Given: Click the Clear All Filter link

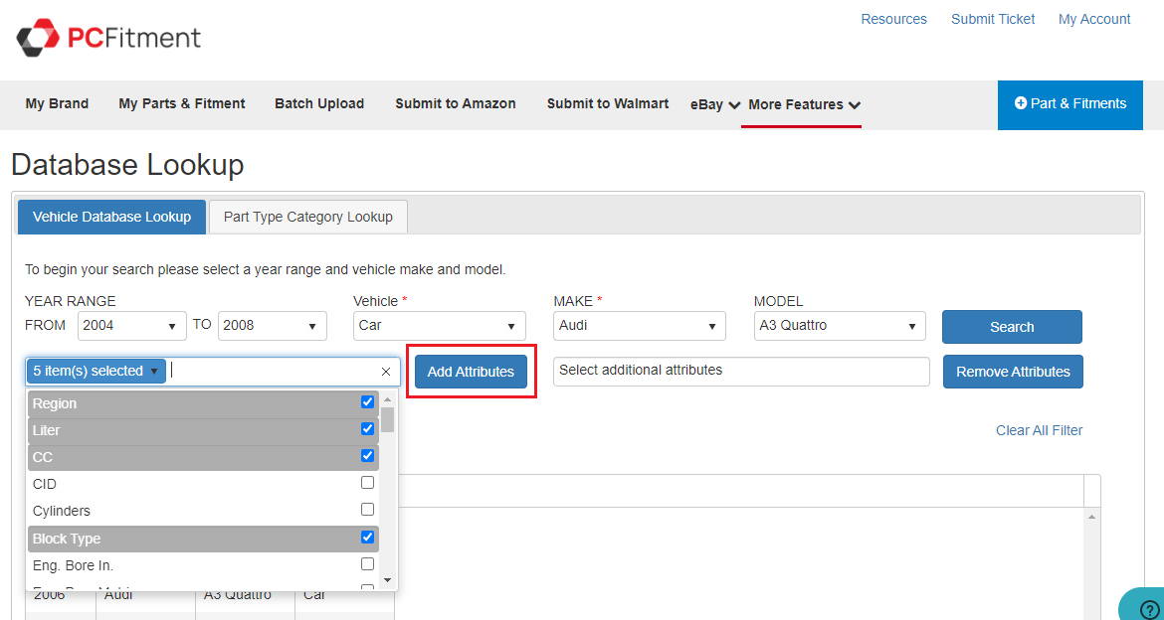Looking at the screenshot, I should [x=1039, y=430].
